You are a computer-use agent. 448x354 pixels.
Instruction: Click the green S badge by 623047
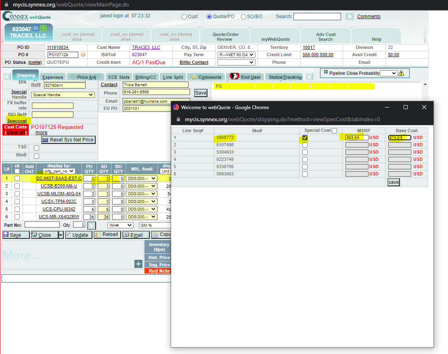[x=43, y=28]
